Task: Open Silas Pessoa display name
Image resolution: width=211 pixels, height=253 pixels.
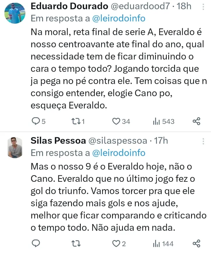Action: tap(56, 141)
